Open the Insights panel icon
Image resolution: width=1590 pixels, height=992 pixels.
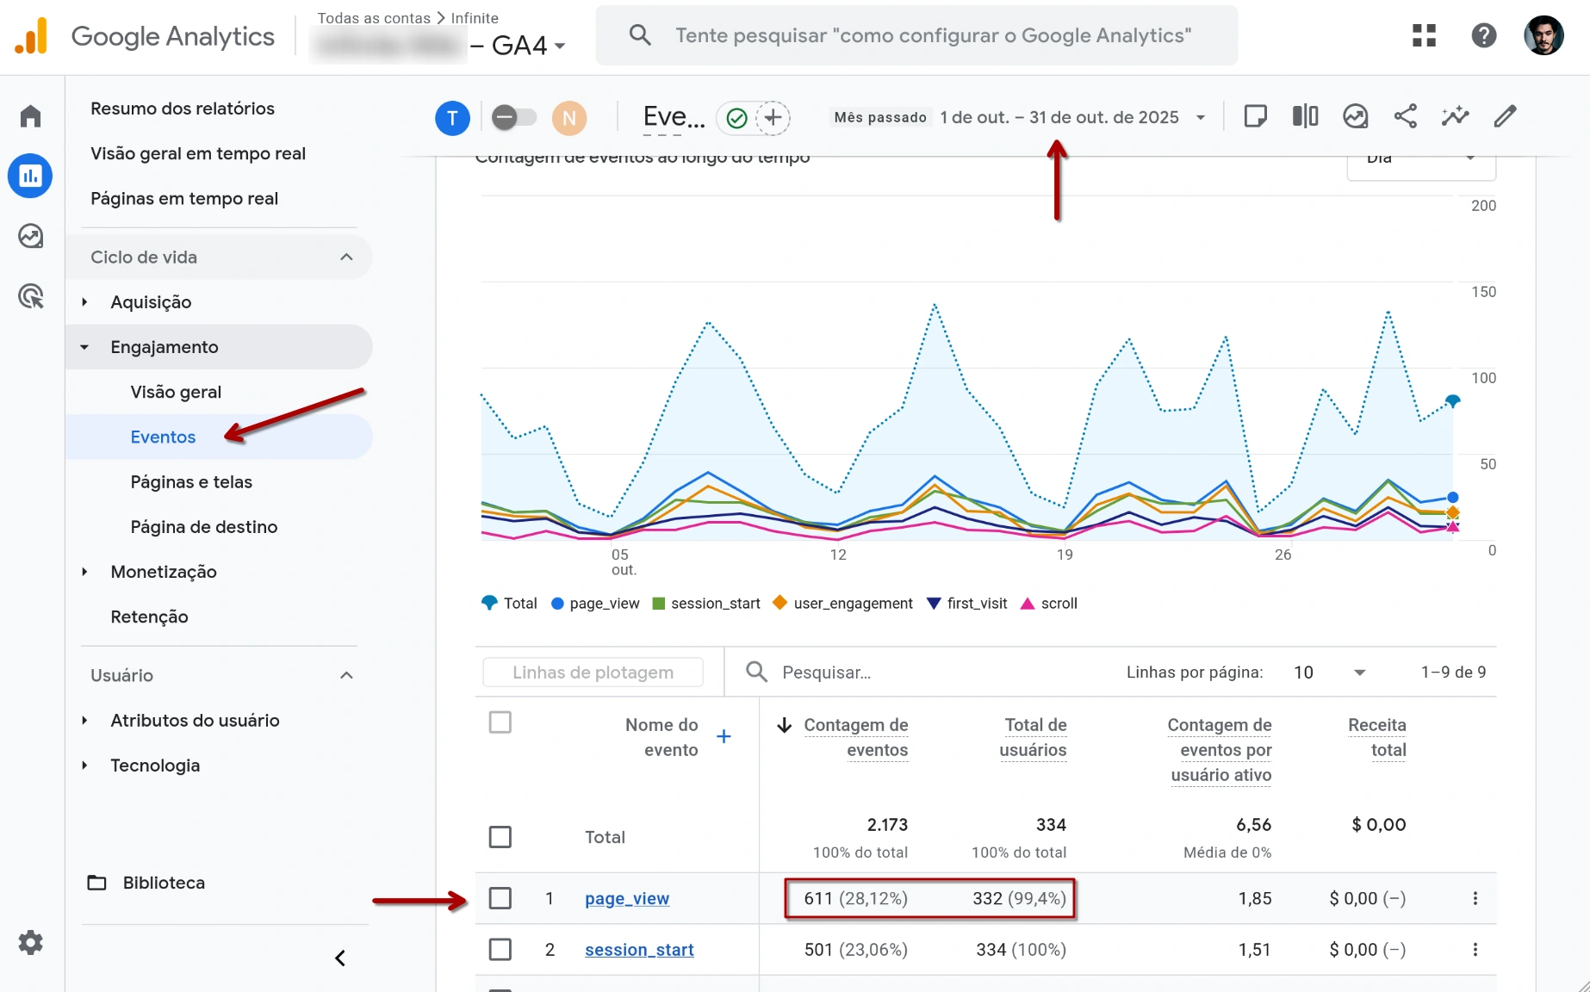[1355, 115]
